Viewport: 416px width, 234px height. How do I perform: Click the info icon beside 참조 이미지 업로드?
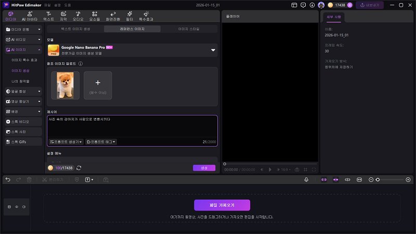point(81,63)
